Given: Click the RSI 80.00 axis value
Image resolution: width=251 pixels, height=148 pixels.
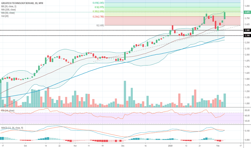Looking at the screenshot, I should pyautogui.click(x=248, y=110).
